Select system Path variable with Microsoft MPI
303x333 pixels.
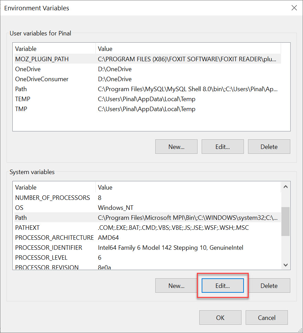148,217
